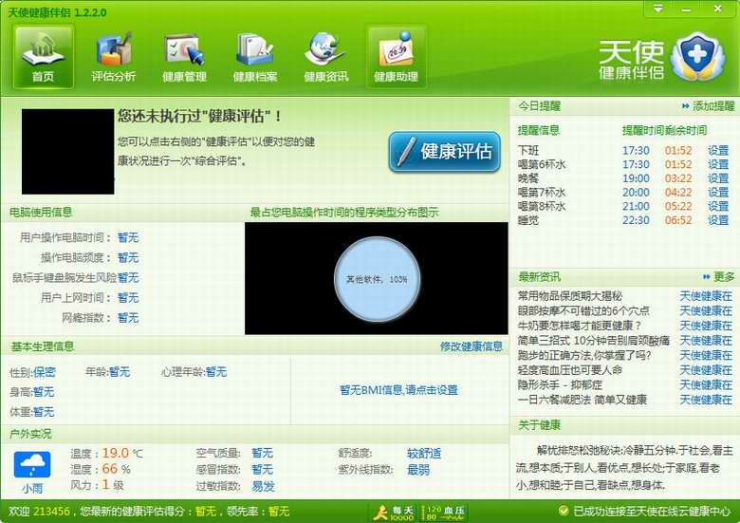Viewport: 740px width, 523px height.
Task: Open the title bar dropdown menu arrow
Action: (658, 9)
